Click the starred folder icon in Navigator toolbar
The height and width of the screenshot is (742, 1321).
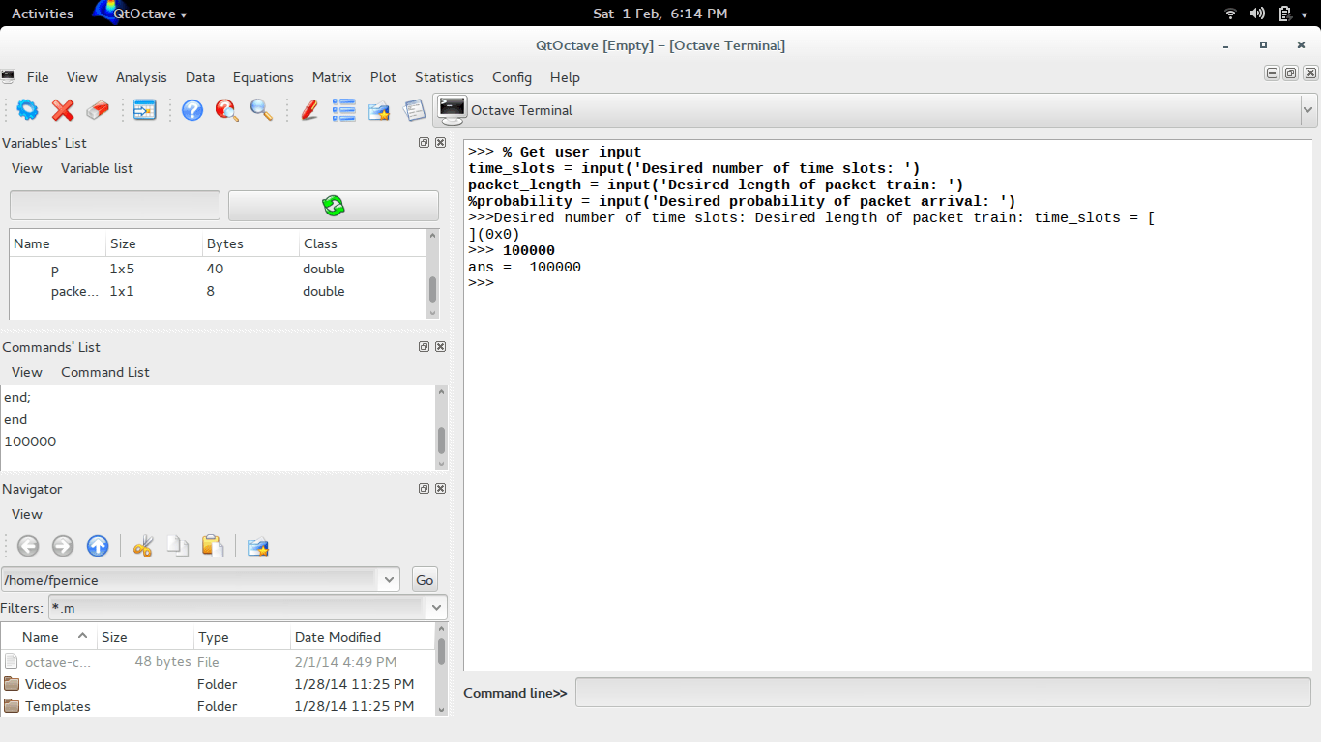point(258,546)
